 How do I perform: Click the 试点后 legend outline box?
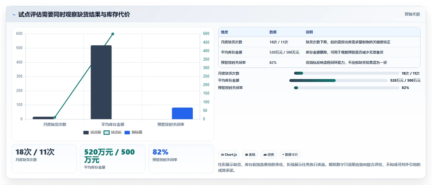point(107,133)
